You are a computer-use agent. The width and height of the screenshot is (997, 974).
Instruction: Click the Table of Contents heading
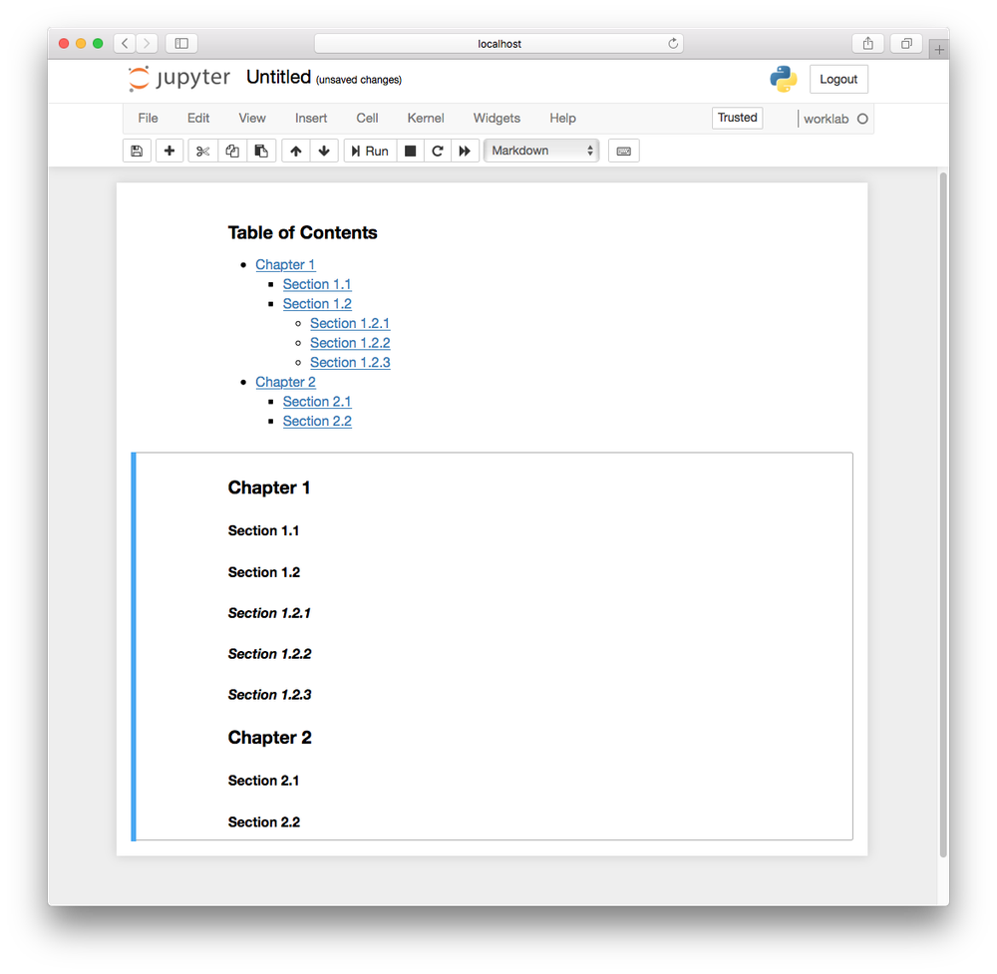303,232
